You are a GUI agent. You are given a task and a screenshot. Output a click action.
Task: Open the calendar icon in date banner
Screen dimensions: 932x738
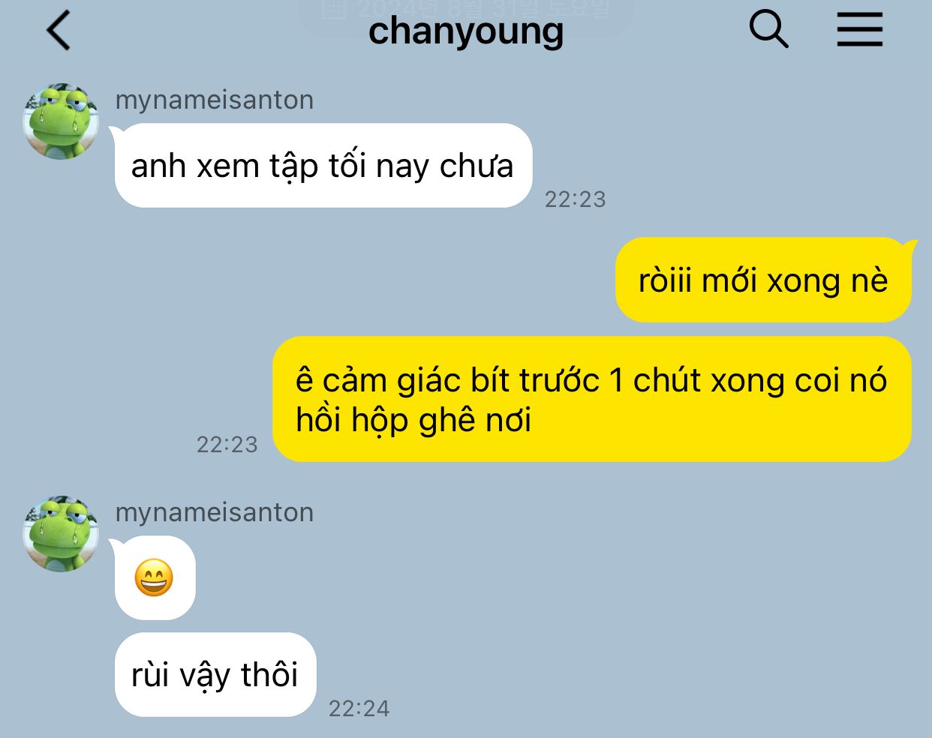(x=333, y=9)
